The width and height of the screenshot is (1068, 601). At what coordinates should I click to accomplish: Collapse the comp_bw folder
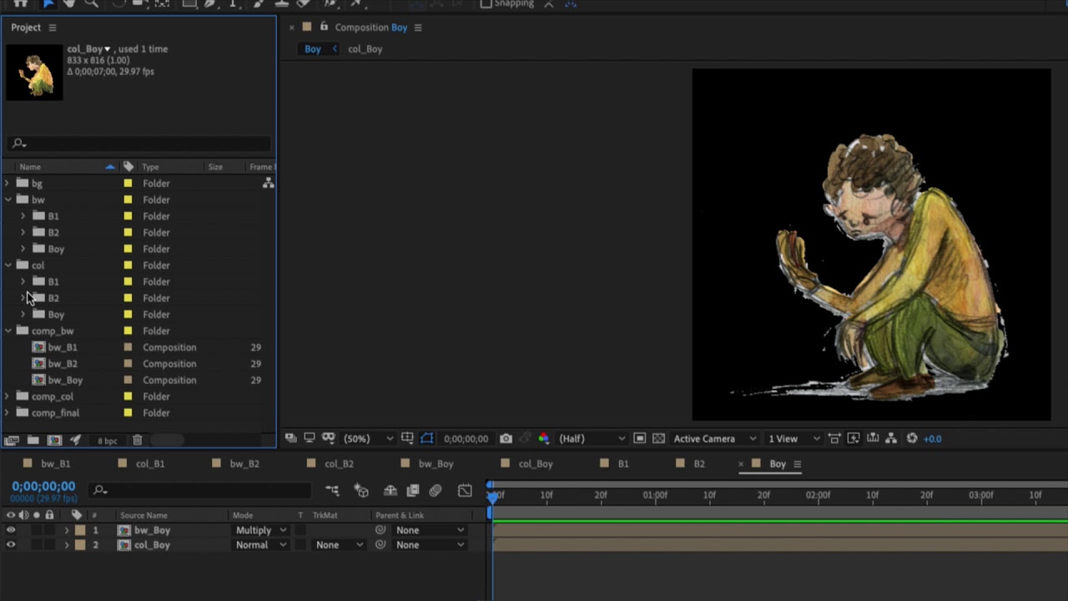point(8,331)
